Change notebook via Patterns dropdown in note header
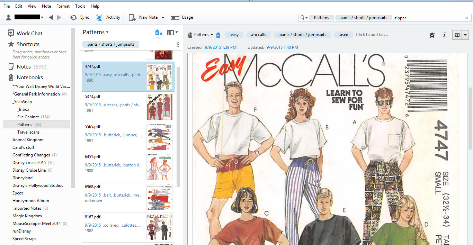473x245 pixels. point(203,35)
